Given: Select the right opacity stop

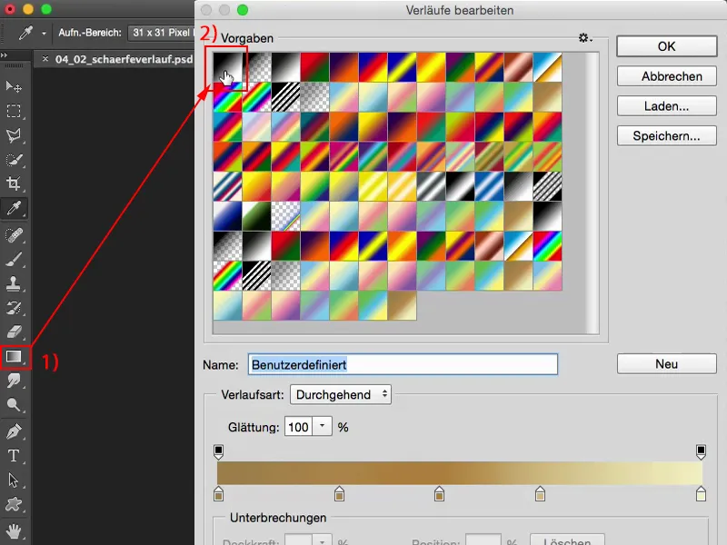Looking at the screenshot, I should [701, 451].
